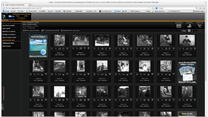The height and width of the screenshot is (117, 208).
Task: Add Photo n° 1 to cart icon
Action: pos(52,49)
